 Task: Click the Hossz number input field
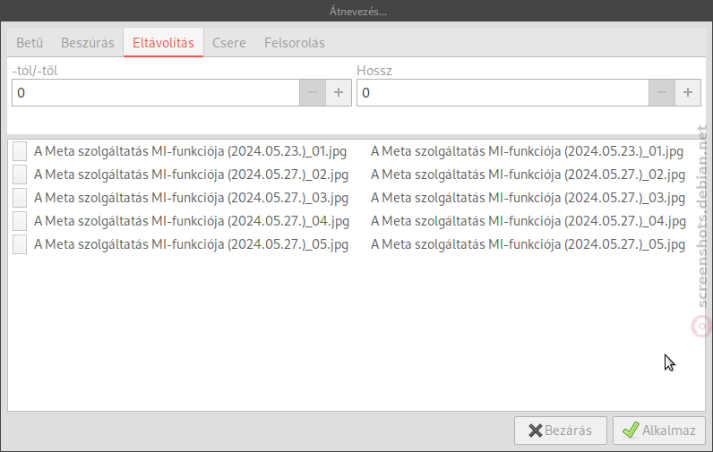pyautogui.click(x=503, y=93)
